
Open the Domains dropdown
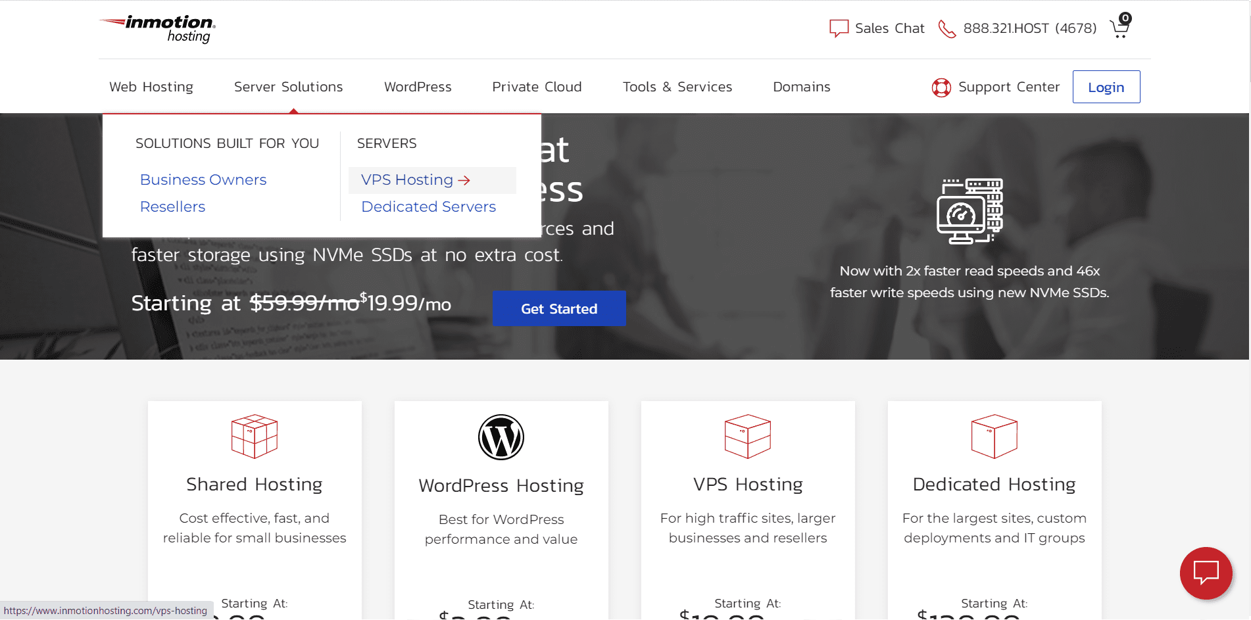point(801,86)
